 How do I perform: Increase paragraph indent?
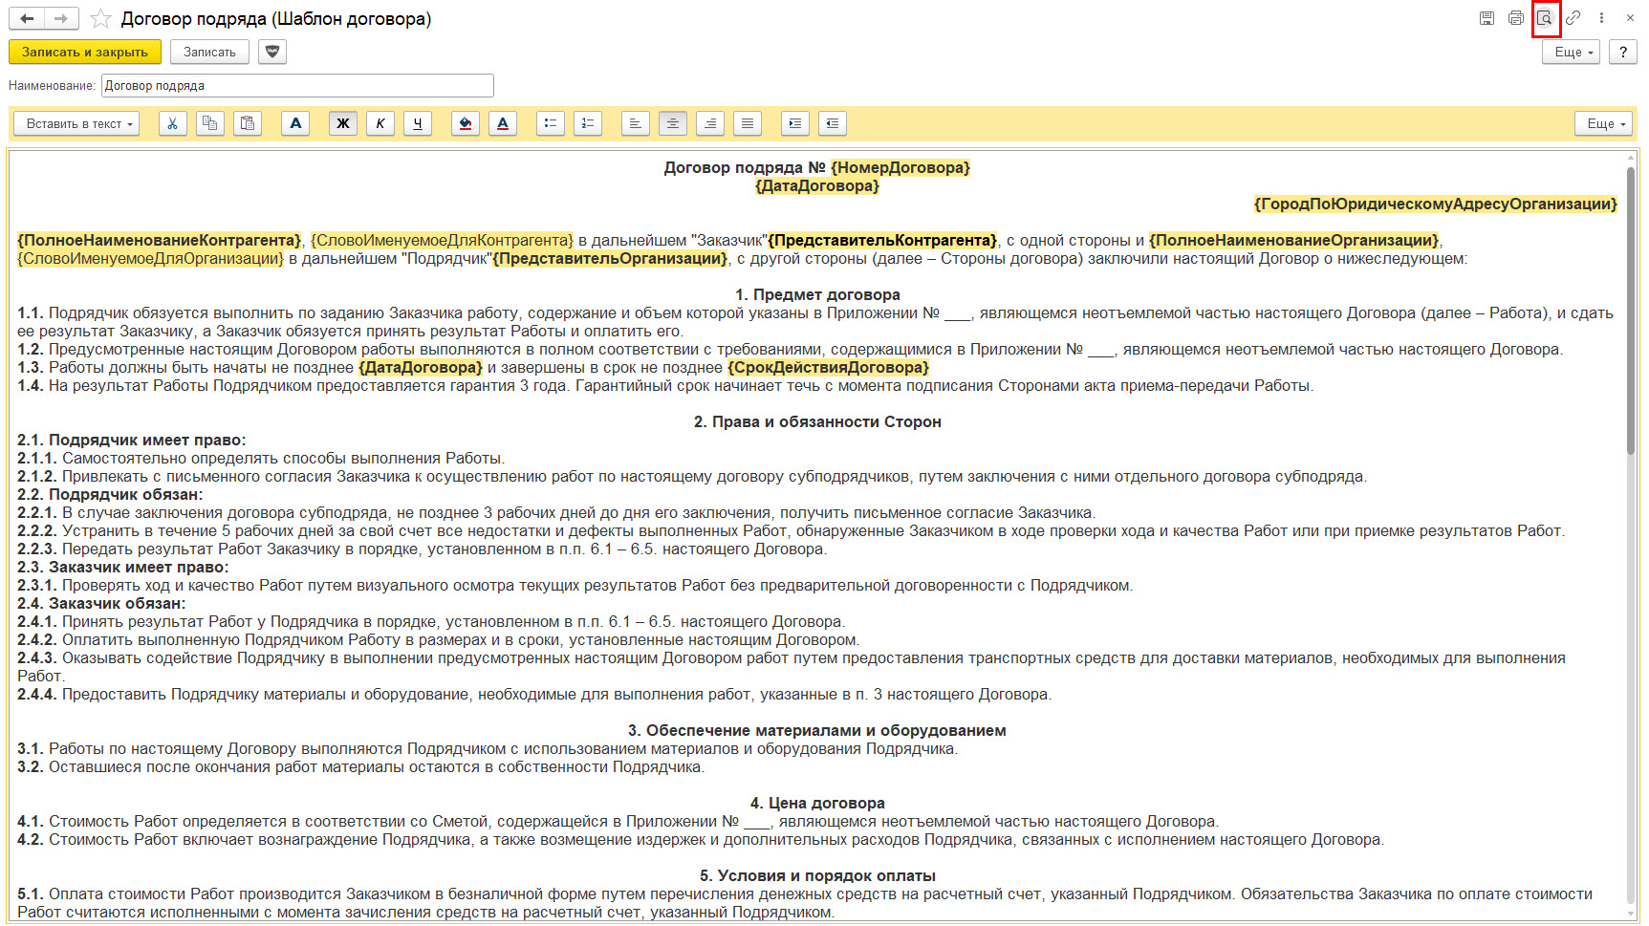[x=795, y=123]
